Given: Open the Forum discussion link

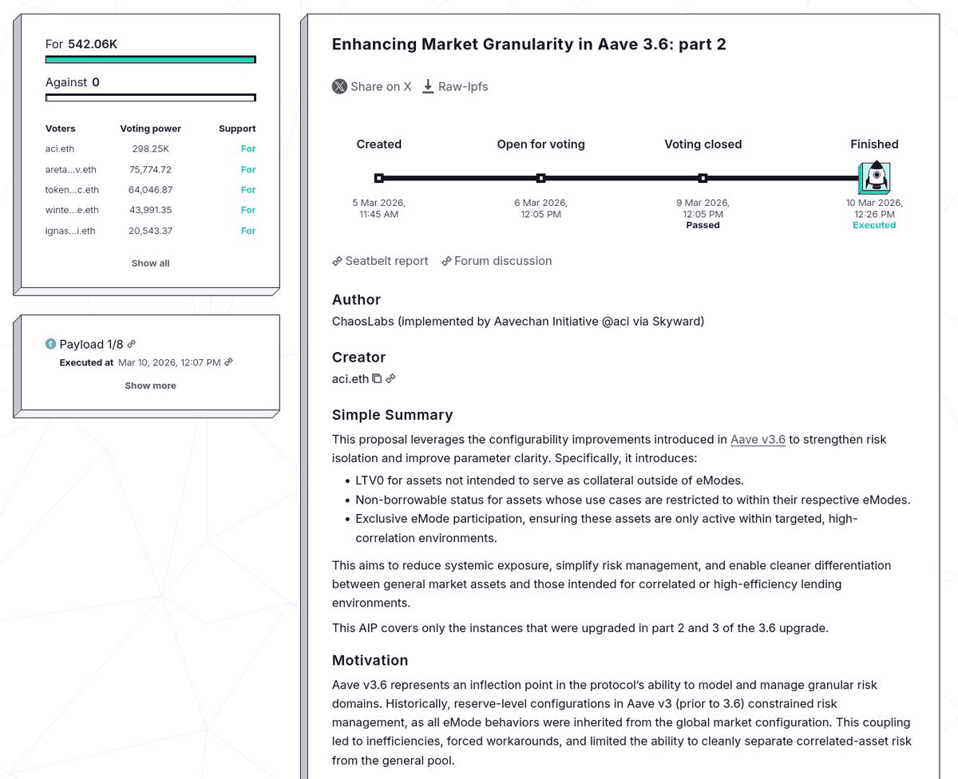Looking at the screenshot, I should tap(497, 261).
